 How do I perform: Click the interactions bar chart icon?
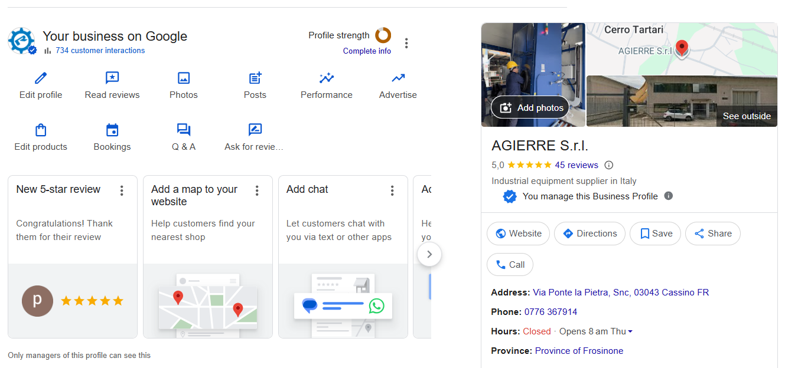pyautogui.click(x=48, y=51)
